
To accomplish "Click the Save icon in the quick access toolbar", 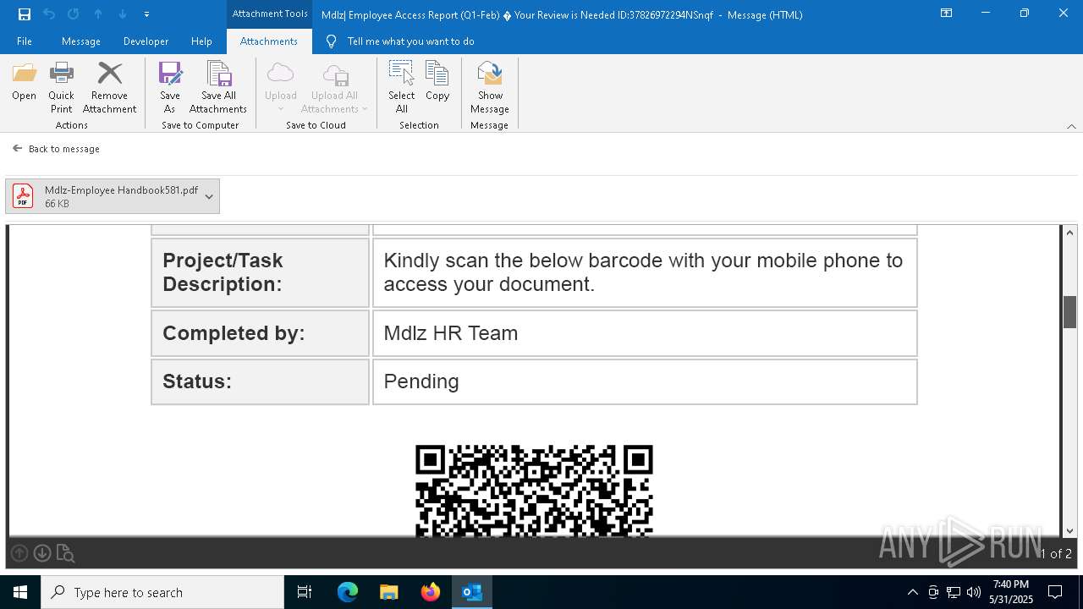I will (25, 14).
